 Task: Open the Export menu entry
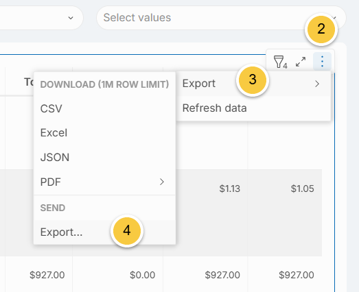pyautogui.click(x=253, y=84)
